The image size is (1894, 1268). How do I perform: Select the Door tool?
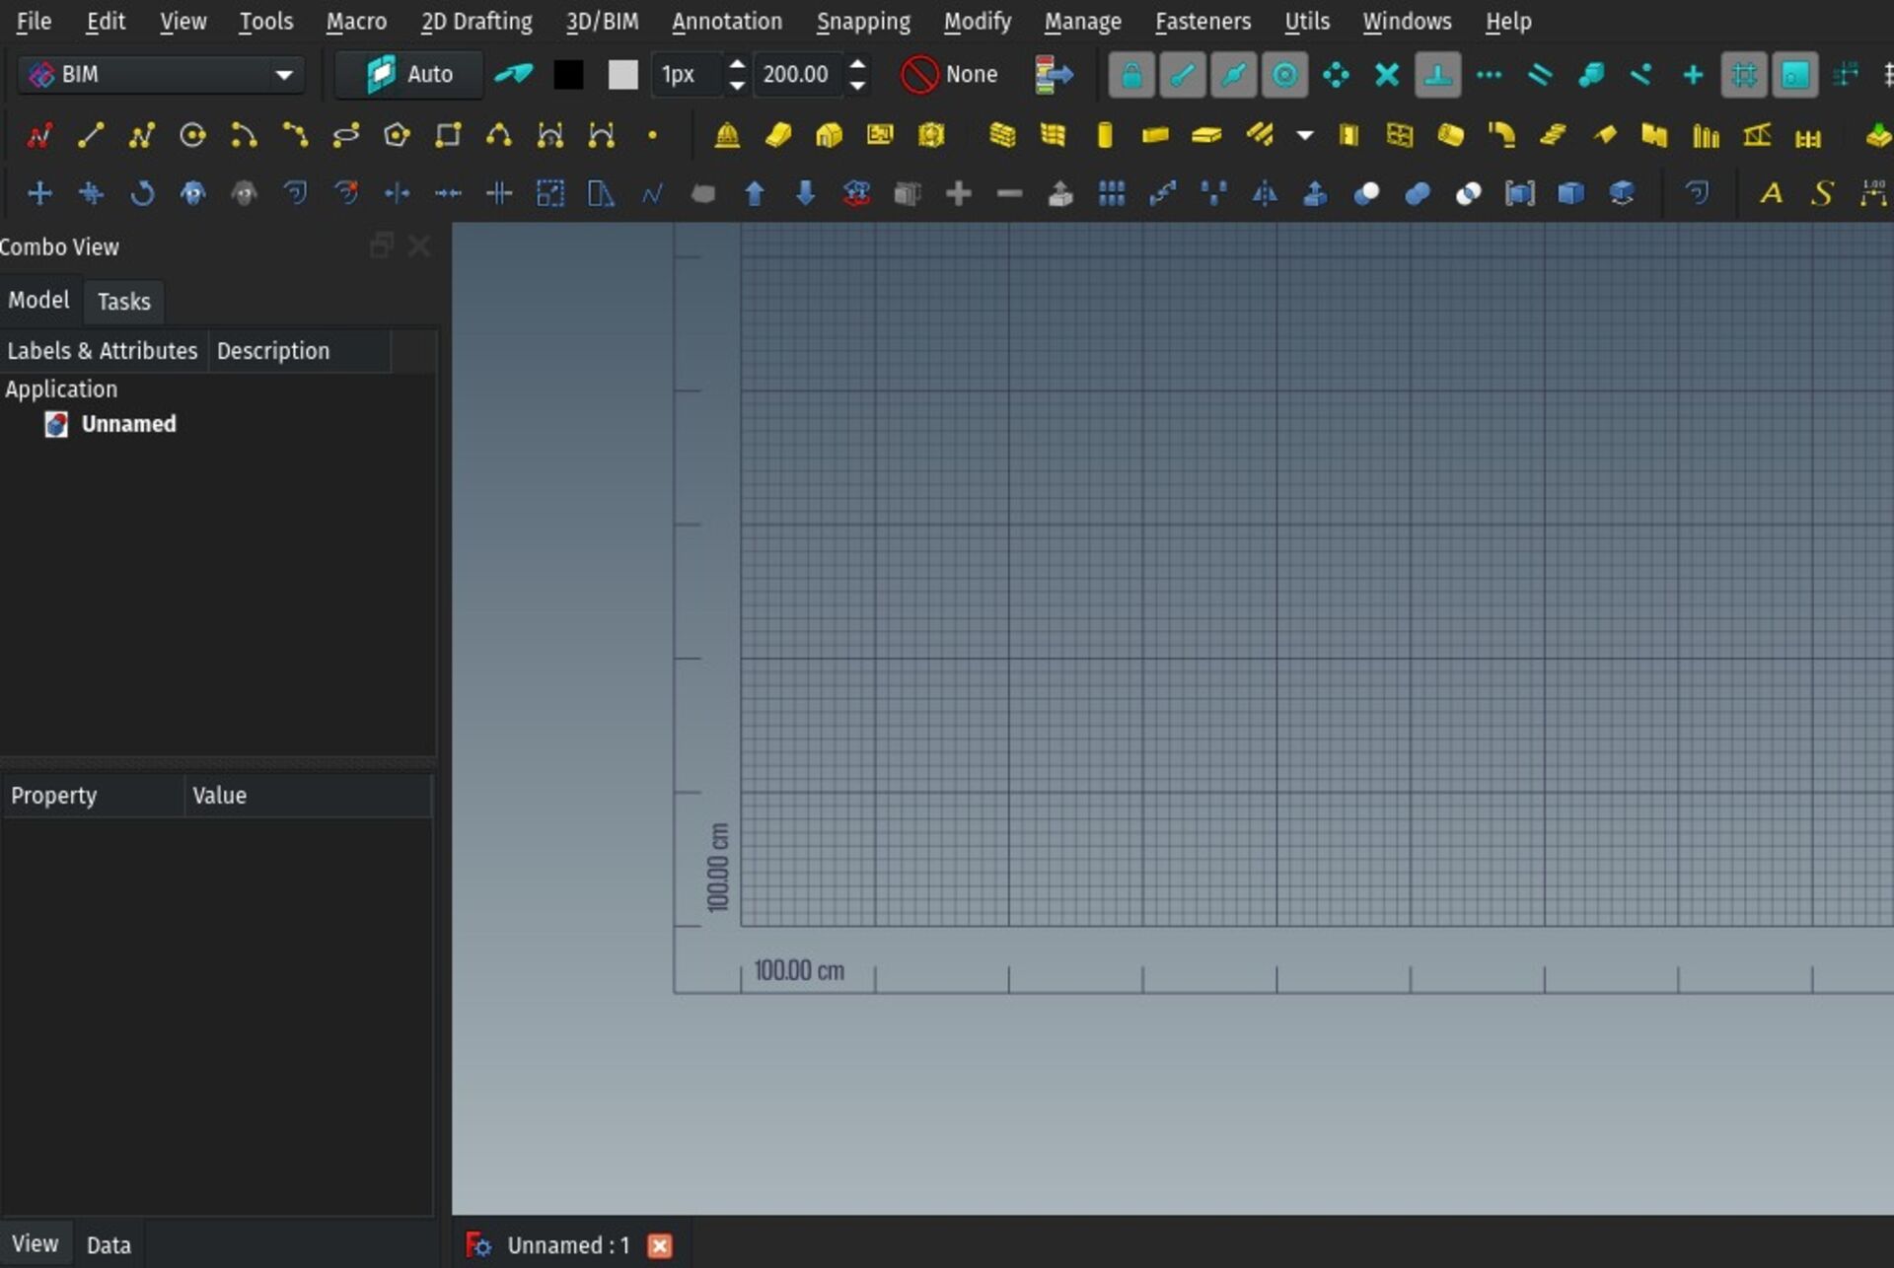click(1348, 135)
